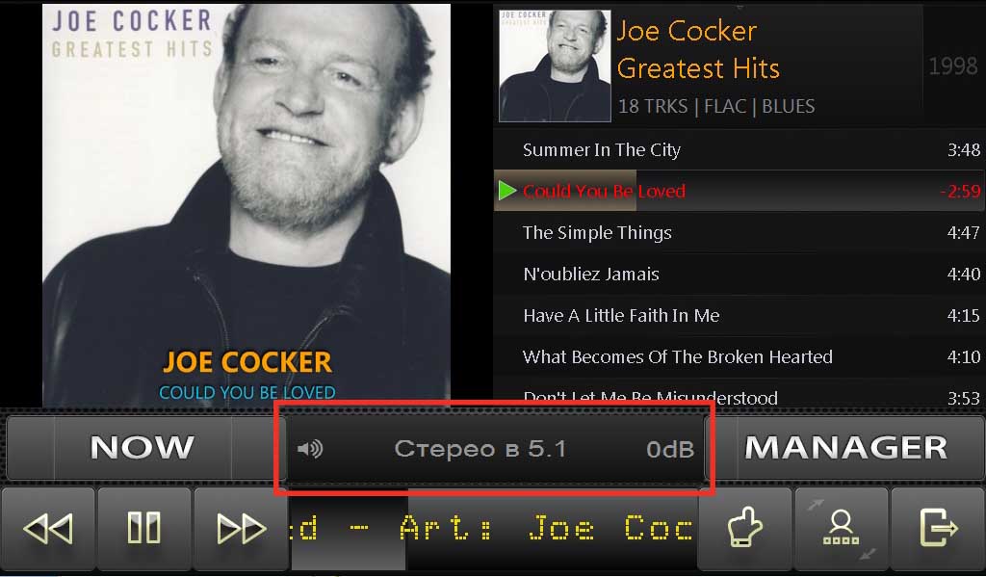Click the pointing hand icon
Screen dimensions: 986x577
tap(744, 527)
